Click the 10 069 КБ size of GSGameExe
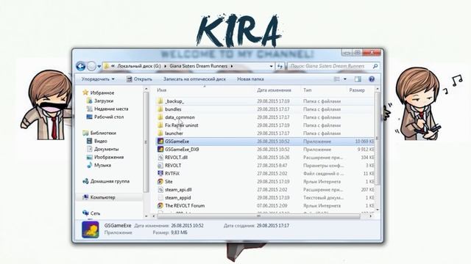Screen dimensions: 471x264 point(365,142)
